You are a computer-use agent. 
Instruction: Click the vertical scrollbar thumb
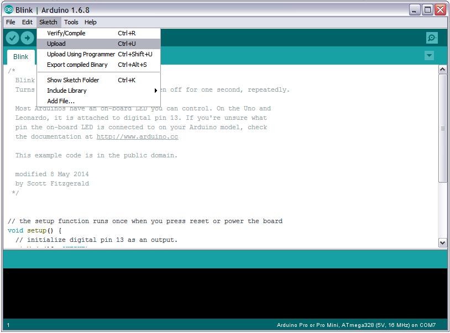[442, 128]
